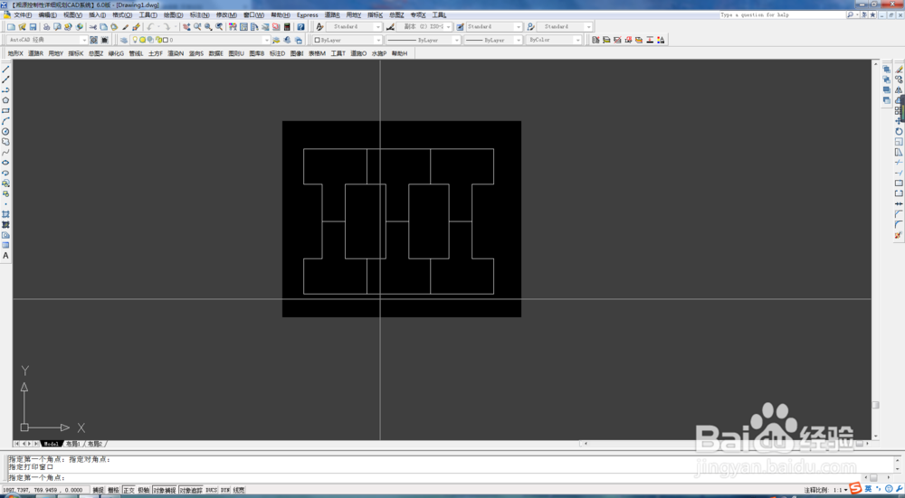Toggle 极轴 polar tracking

click(144, 491)
